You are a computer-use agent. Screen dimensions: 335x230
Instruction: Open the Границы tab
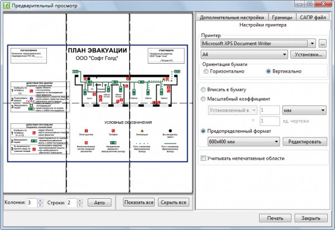tap(283, 17)
